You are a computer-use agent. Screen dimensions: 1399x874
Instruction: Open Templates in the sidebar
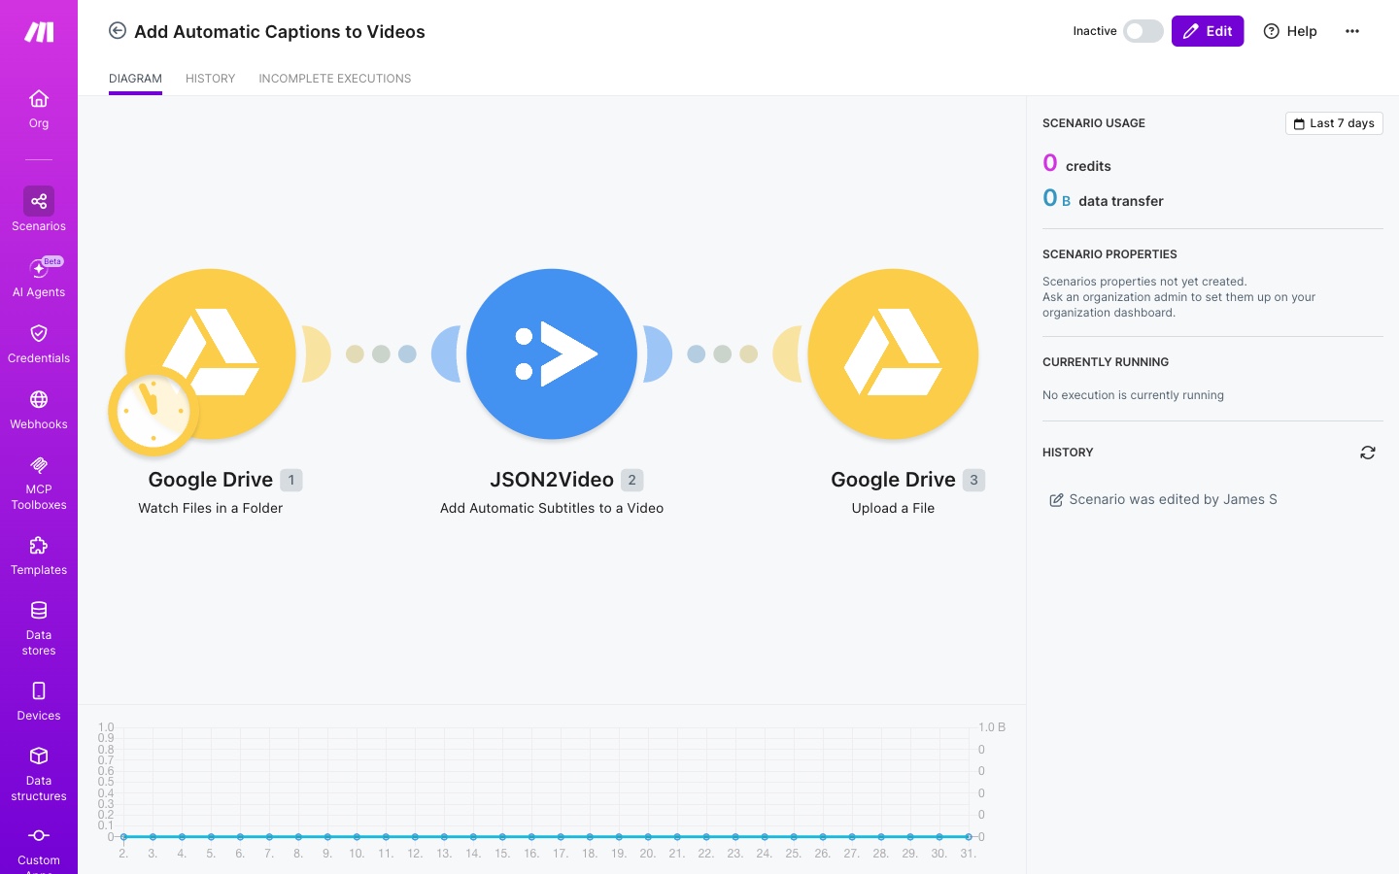point(39,555)
